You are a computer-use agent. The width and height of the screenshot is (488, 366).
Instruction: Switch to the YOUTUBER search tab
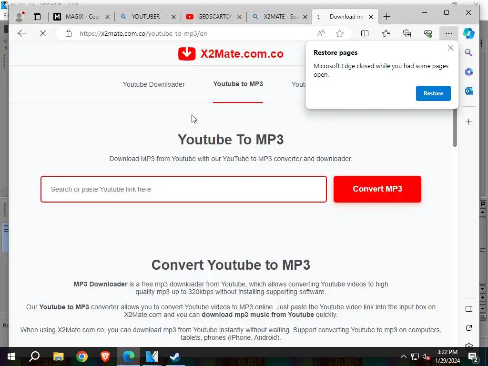(148, 17)
